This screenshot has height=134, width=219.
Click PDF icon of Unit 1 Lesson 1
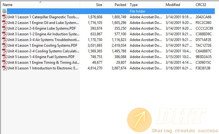[4, 17]
